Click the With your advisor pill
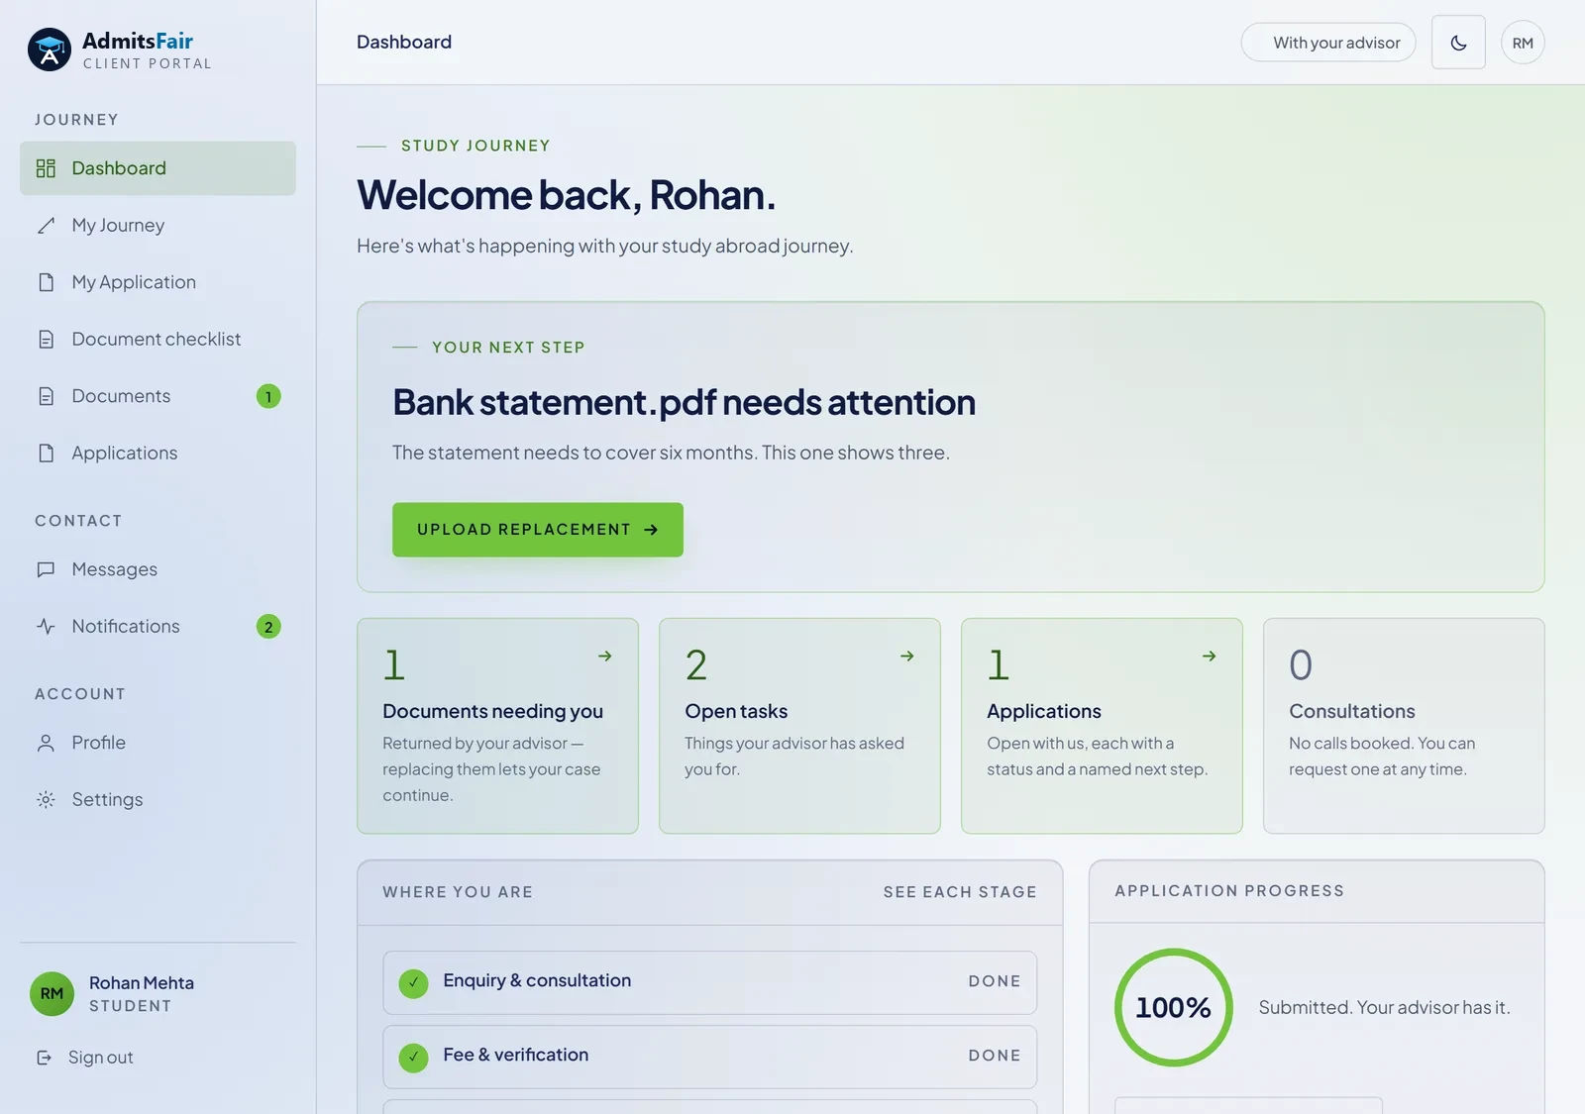The height and width of the screenshot is (1114, 1585). (x=1328, y=43)
